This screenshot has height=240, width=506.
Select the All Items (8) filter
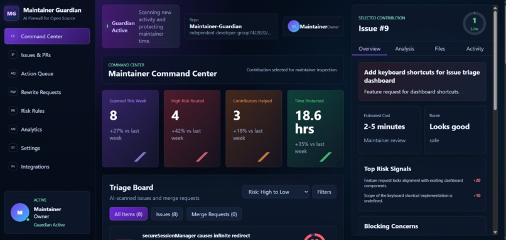click(x=129, y=214)
